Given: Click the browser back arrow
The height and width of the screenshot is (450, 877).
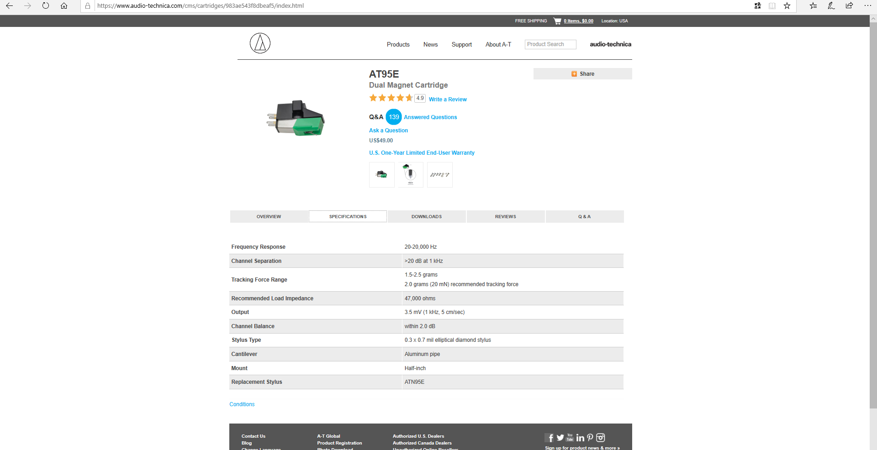Looking at the screenshot, I should [x=9, y=6].
